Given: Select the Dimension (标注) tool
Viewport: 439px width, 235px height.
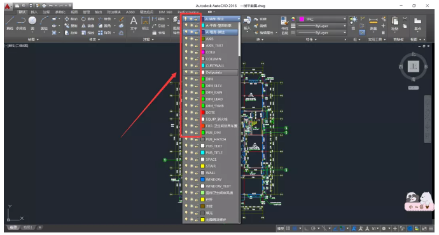Looking at the screenshot, I should click(x=145, y=23).
